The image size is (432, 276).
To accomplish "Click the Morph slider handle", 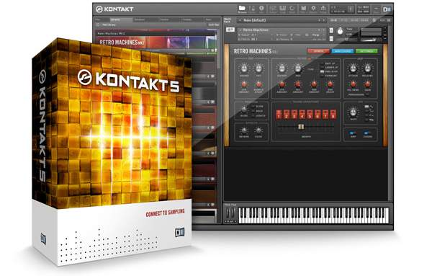I will pos(301,127).
